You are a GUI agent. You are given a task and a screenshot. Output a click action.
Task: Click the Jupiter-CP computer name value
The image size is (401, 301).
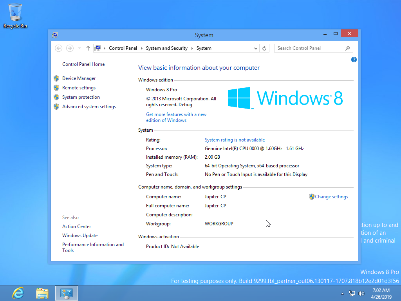[x=215, y=197]
